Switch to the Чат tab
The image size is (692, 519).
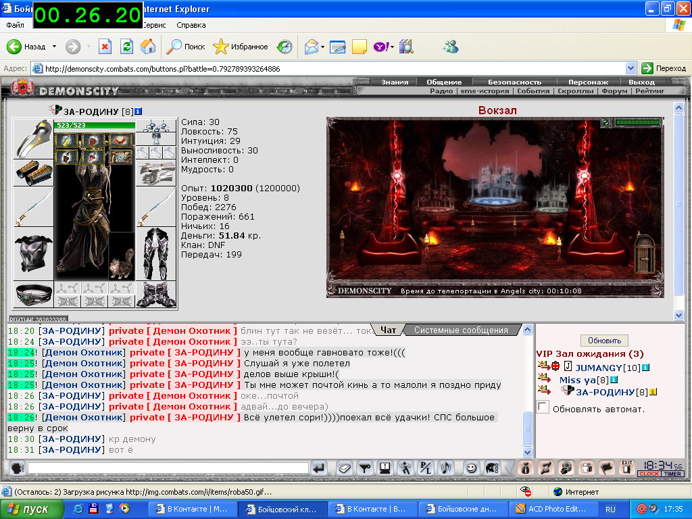tap(389, 330)
